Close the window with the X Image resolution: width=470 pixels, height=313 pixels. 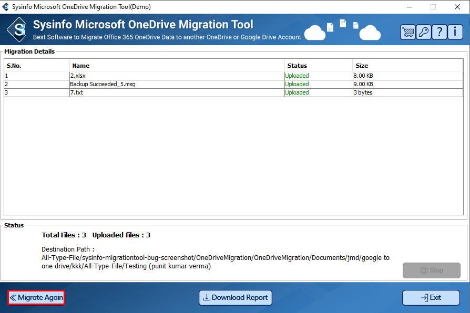coord(457,7)
